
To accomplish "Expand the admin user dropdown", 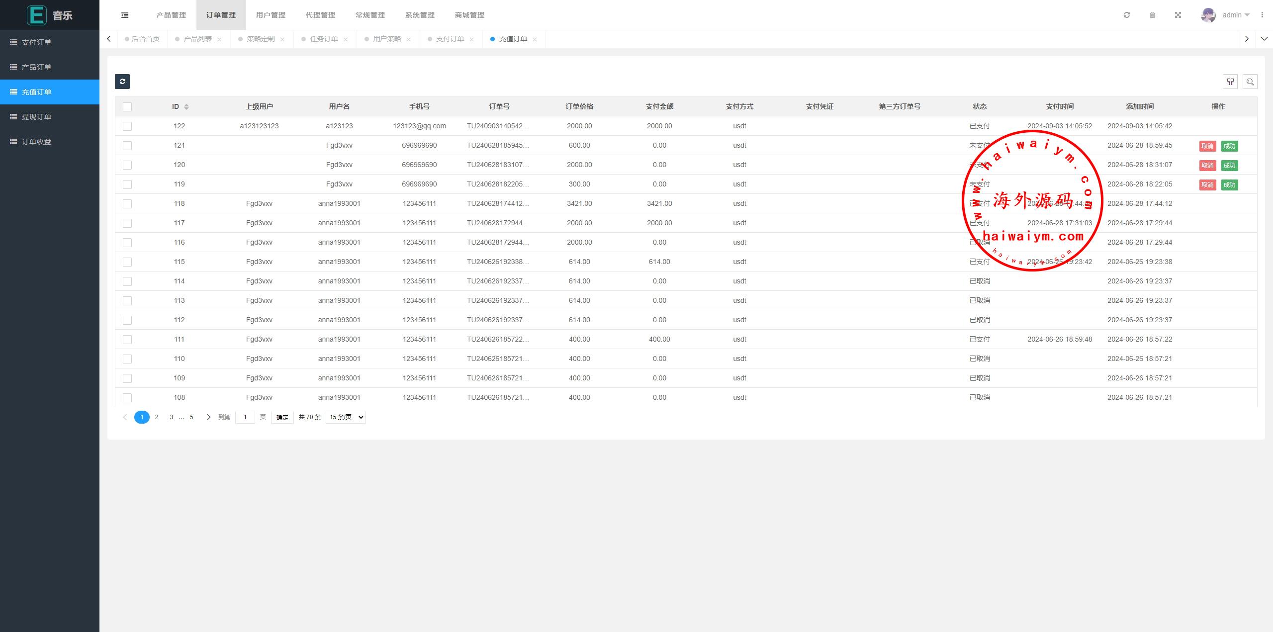I will [1235, 15].
